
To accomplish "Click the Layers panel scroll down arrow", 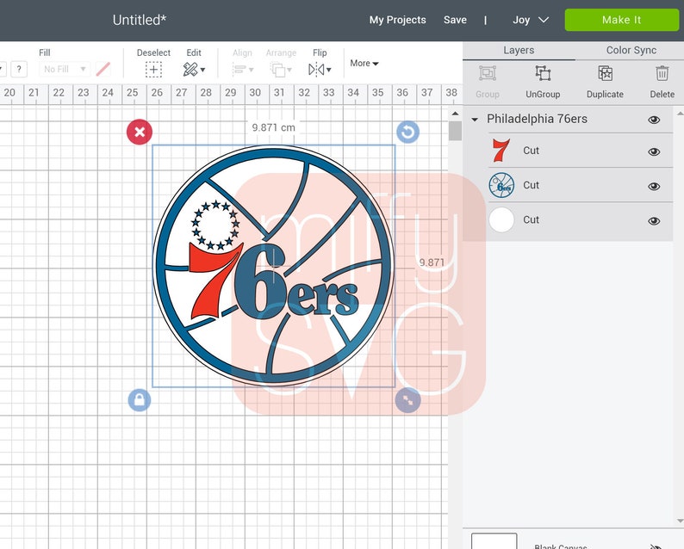I will (680, 521).
